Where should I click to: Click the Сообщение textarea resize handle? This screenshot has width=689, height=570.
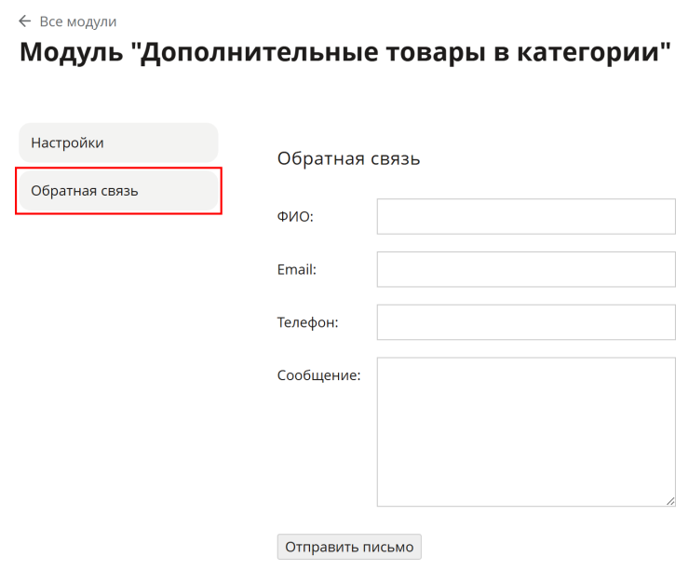(670, 501)
